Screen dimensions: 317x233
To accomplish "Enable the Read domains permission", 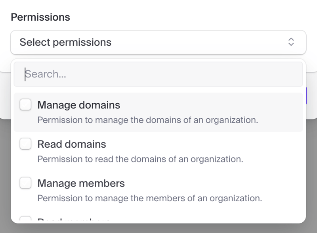I will pos(25,144).
